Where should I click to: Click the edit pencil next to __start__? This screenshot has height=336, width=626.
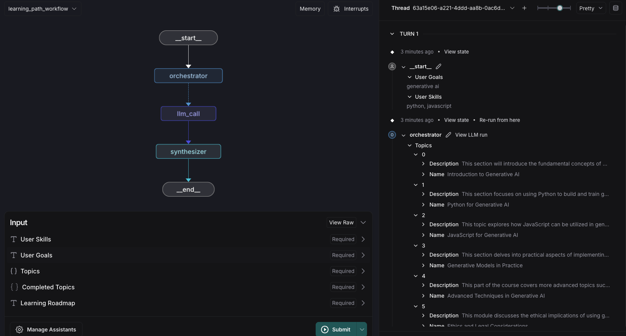439,66
